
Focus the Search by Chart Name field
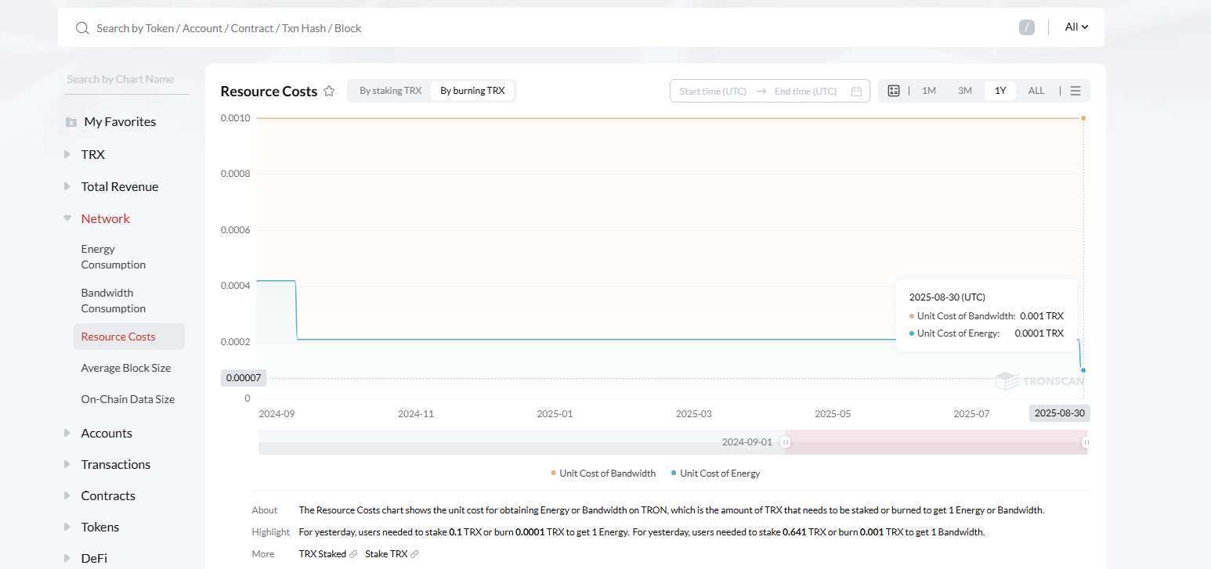coord(125,79)
